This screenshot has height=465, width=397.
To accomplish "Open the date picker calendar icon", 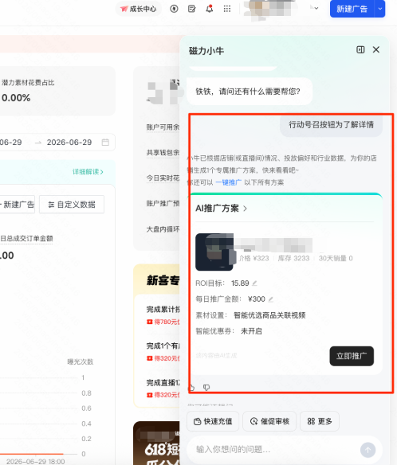I will (105, 142).
